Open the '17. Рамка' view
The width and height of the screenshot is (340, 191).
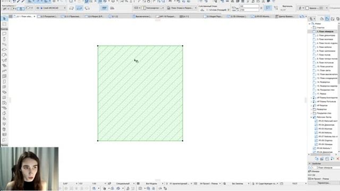321,94
